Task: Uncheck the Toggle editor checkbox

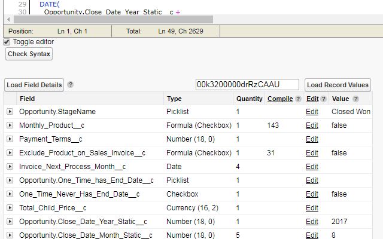Action: click(x=7, y=42)
